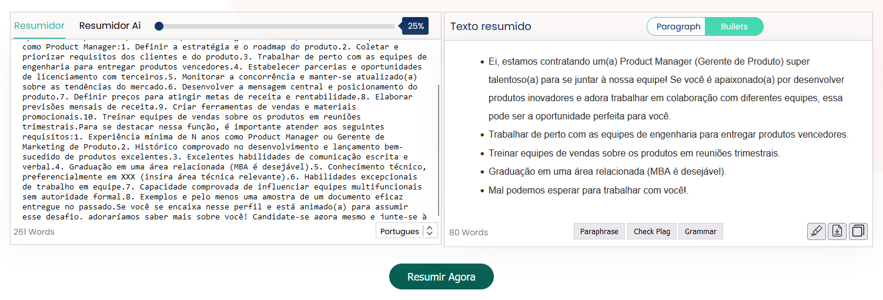
Task: Click inside the source text input area
Action: click(x=223, y=131)
